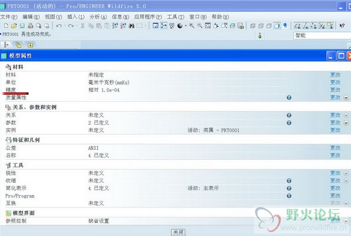Expand the 互换 row details
Screen dimensions: 351x236
[x=346, y=203]
